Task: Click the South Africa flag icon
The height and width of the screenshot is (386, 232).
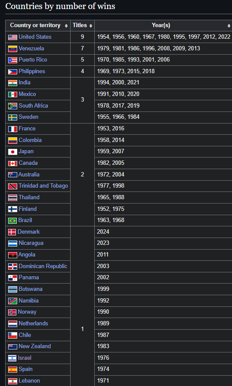Action: point(12,106)
